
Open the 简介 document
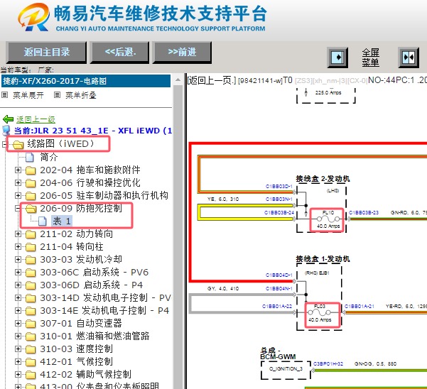pyautogui.click(x=49, y=157)
